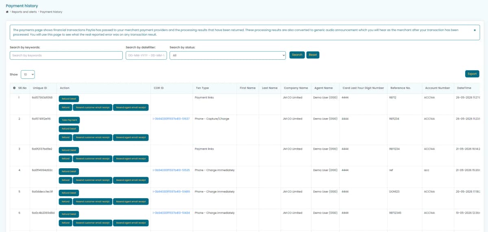Click Refund in row 2
488x232 pixels.
[65, 138]
